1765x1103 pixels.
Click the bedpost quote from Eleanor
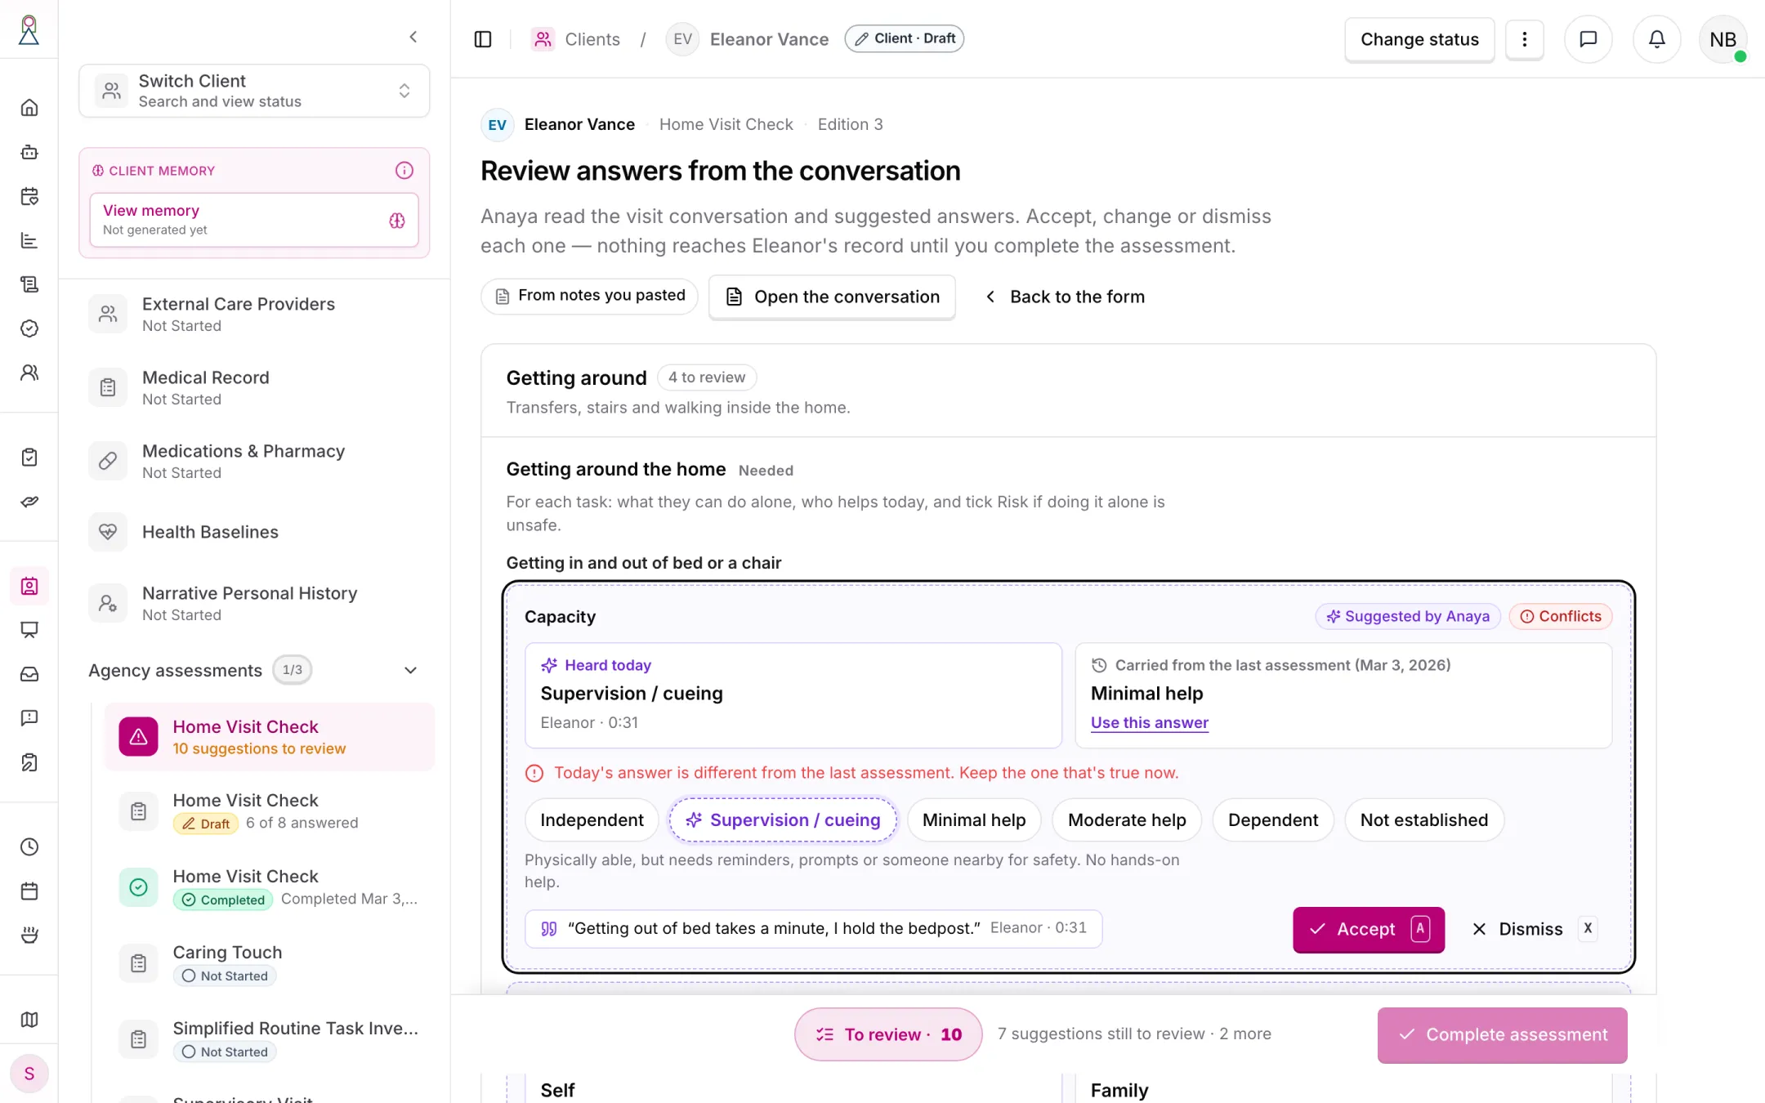(813, 928)
